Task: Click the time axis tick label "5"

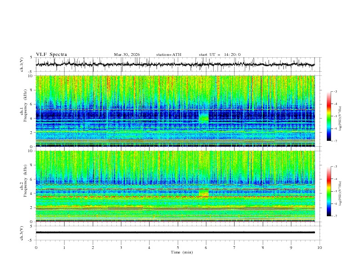Action: tap(178, 248)
